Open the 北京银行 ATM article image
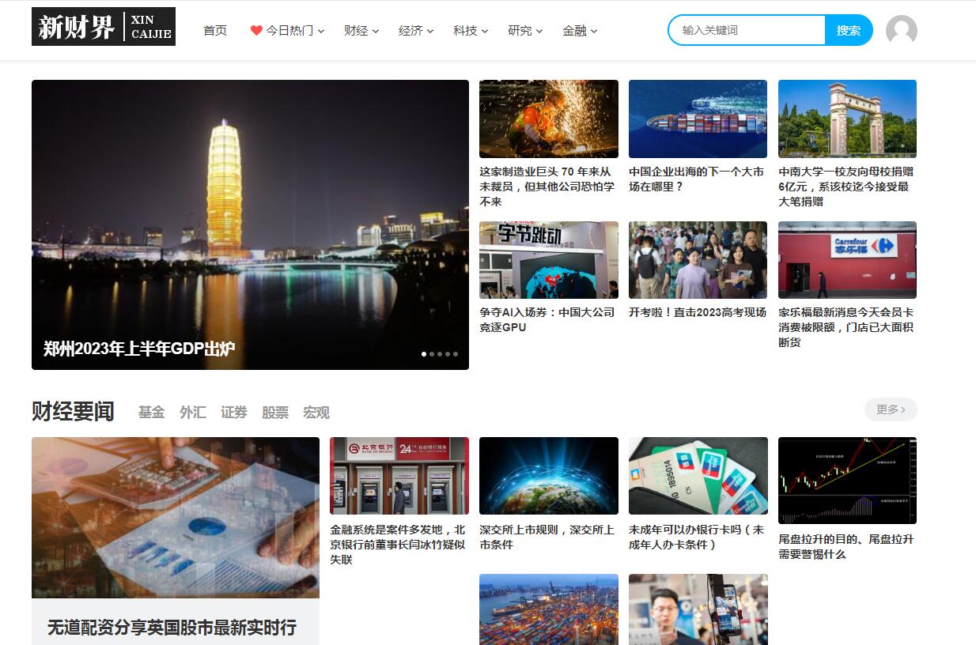 tap(399, 476)
